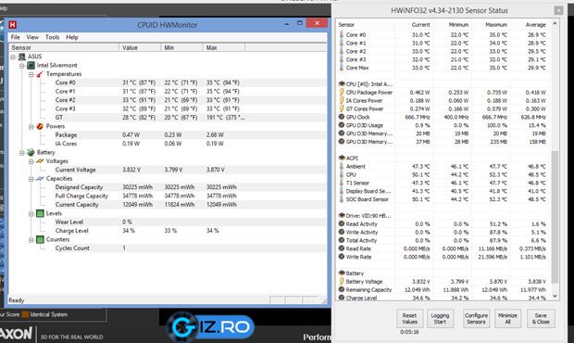Click the green Counters icon
This screenshot has height=343, width=574.
click(x=40, y=240)
